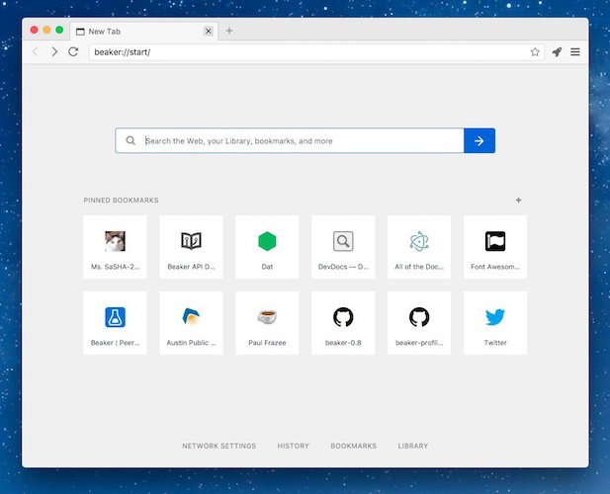Go to the History page link
The height and width of the screenshot is (494, 610).
click(293, 446)
